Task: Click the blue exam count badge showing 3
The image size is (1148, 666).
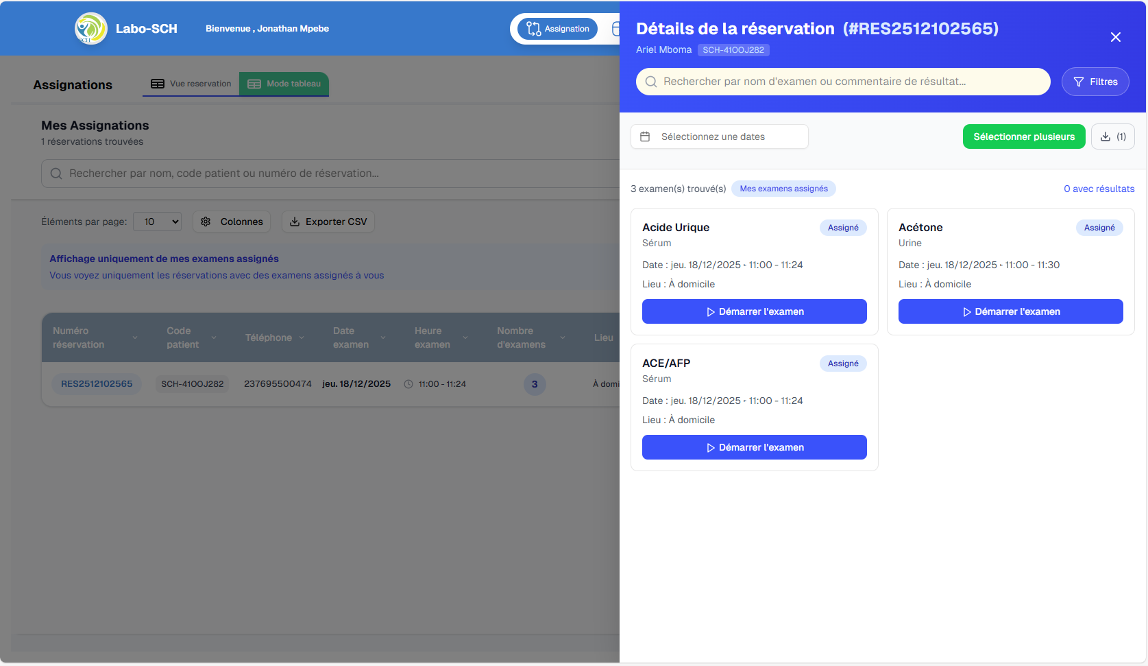Action: coord(535,384)
